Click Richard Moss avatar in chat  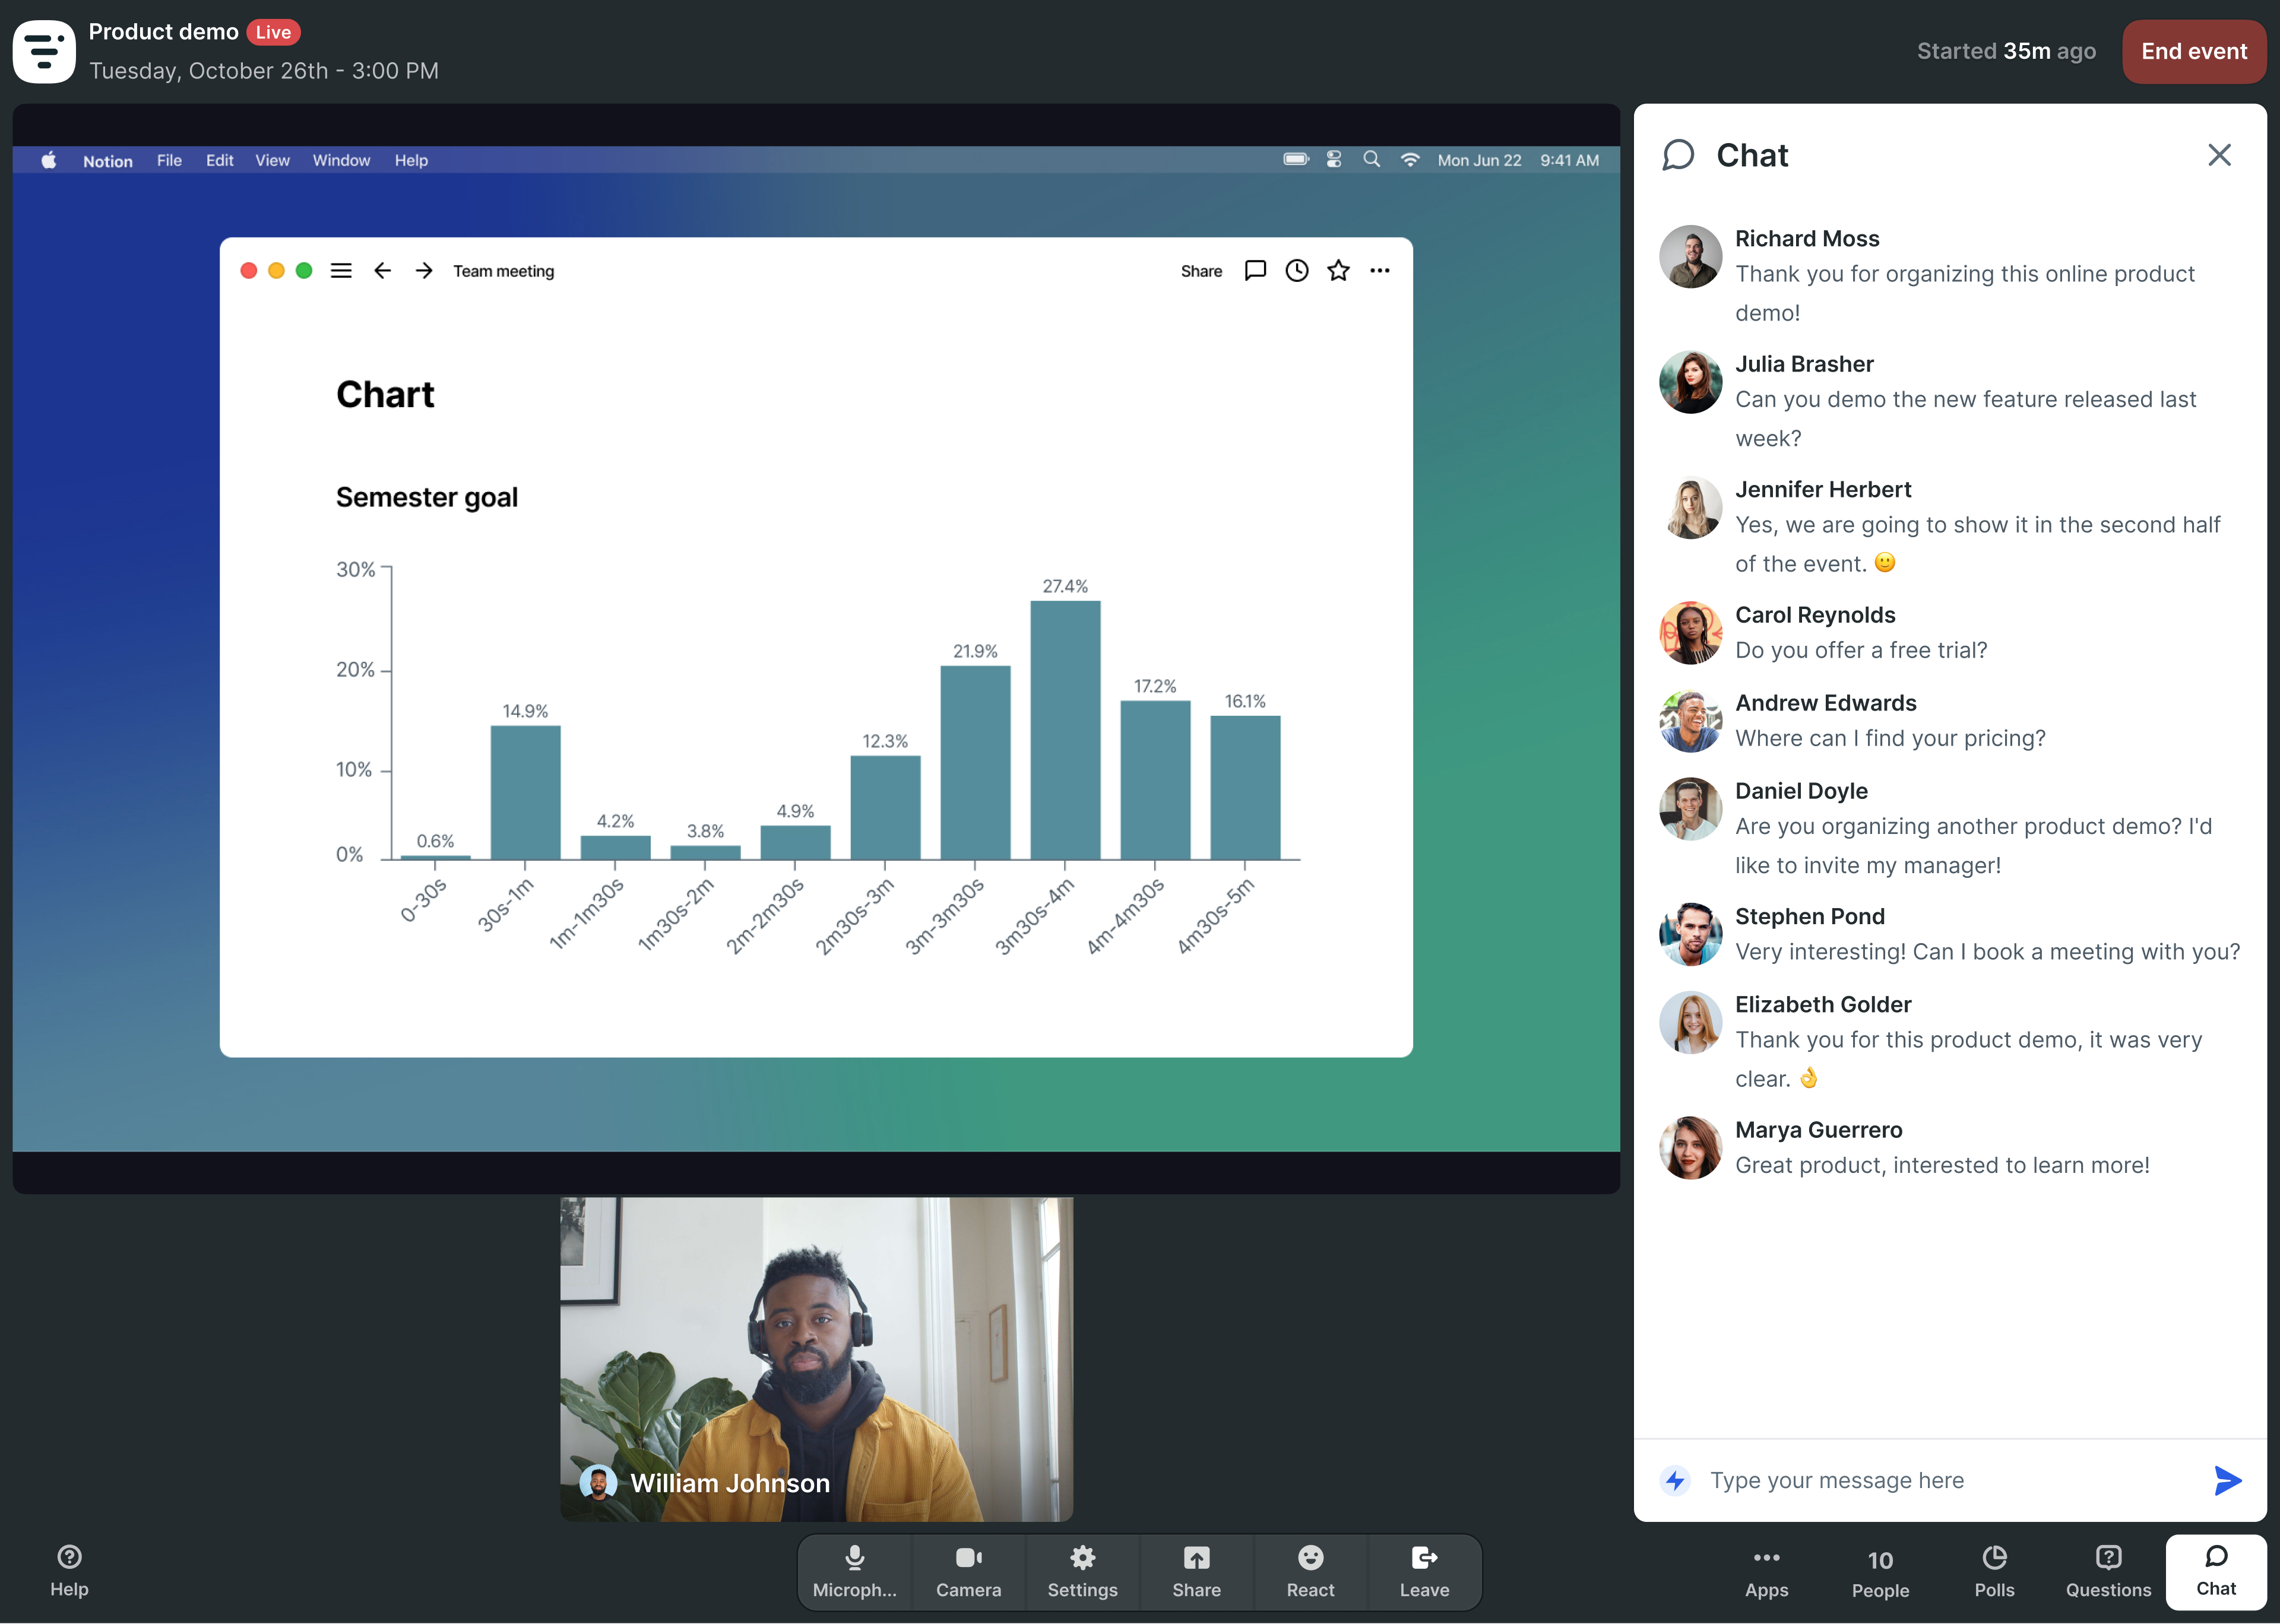pyautogui.click(x=1690, y=256)
